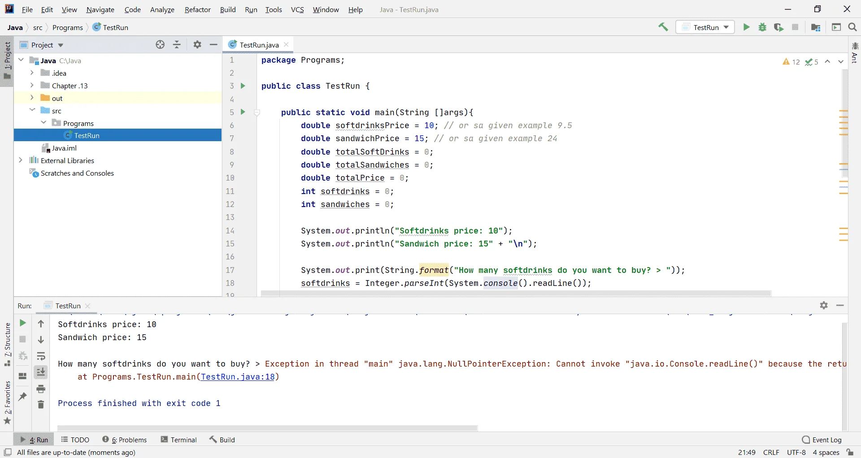Toggle scroll to end of console
The width and height of the screenshot is (861, 458).
tap(41, 372)
